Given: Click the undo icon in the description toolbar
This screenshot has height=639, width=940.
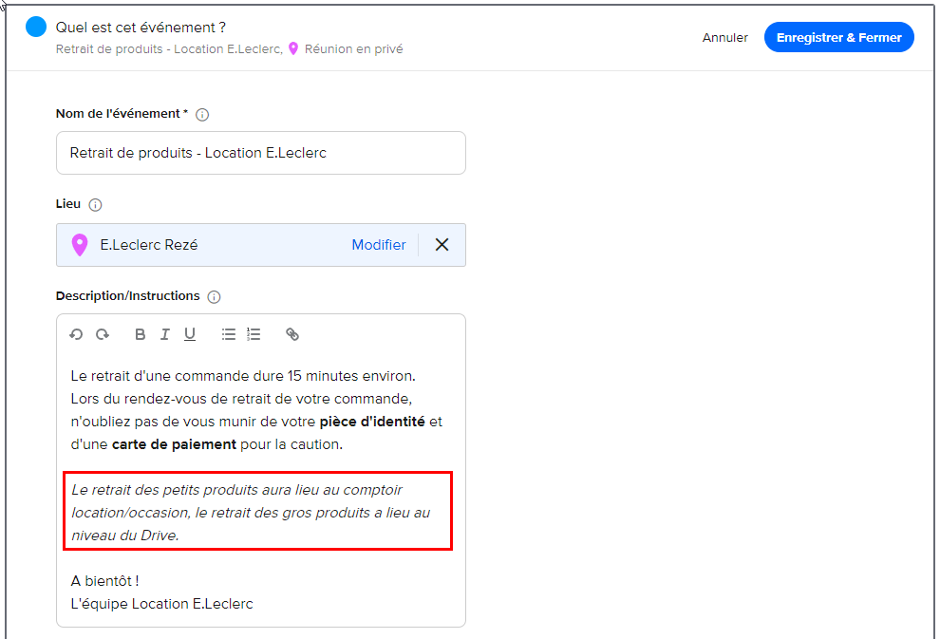Looking at the screenshot, I should [x=76, y=334].
